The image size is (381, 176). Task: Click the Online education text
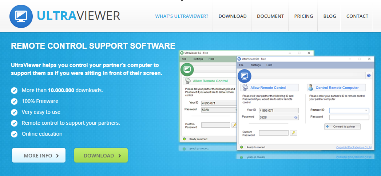(42, 134)
